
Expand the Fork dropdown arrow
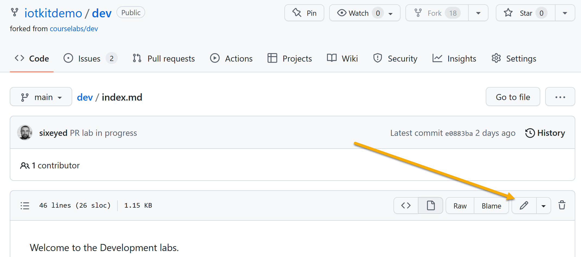click(x=478, y=13)
